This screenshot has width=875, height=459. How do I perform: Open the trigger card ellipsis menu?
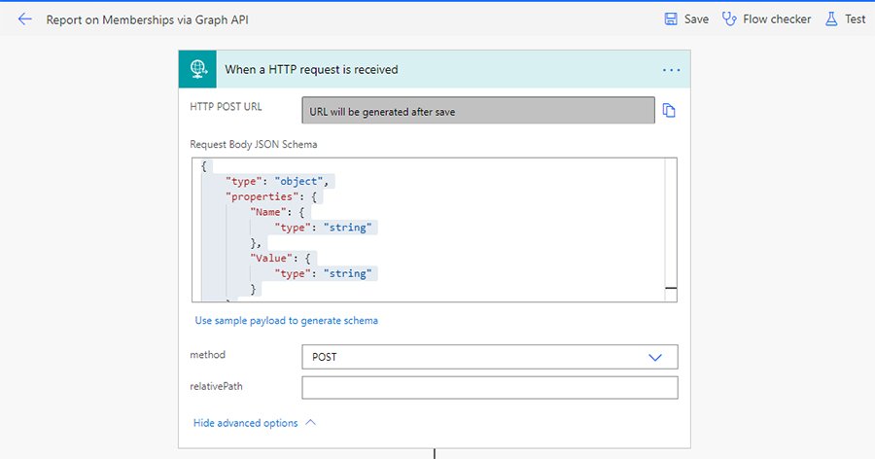670,70
